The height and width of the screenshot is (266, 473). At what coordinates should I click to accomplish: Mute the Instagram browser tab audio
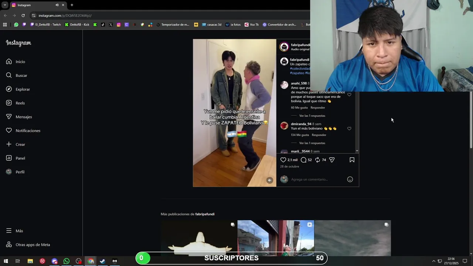pyautogui.click(x=57, y=5)
